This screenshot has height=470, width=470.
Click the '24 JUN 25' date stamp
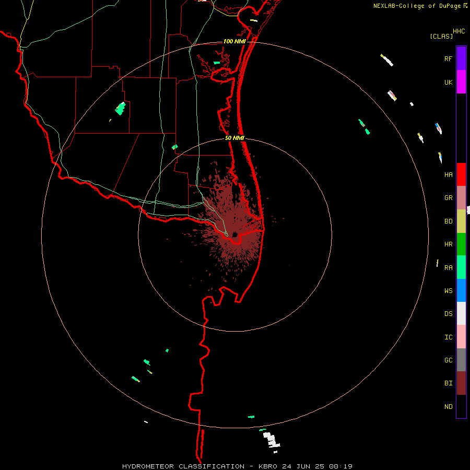(303, 466)
